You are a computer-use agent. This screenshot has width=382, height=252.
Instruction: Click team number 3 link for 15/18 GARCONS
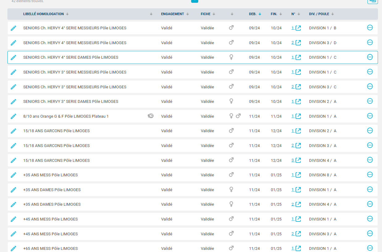point(293,160)
